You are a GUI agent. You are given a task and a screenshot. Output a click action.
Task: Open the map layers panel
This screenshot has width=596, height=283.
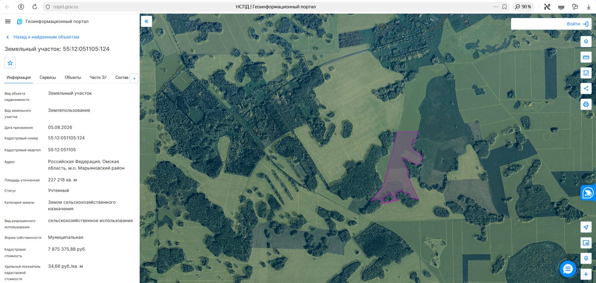tap(586, 41)
